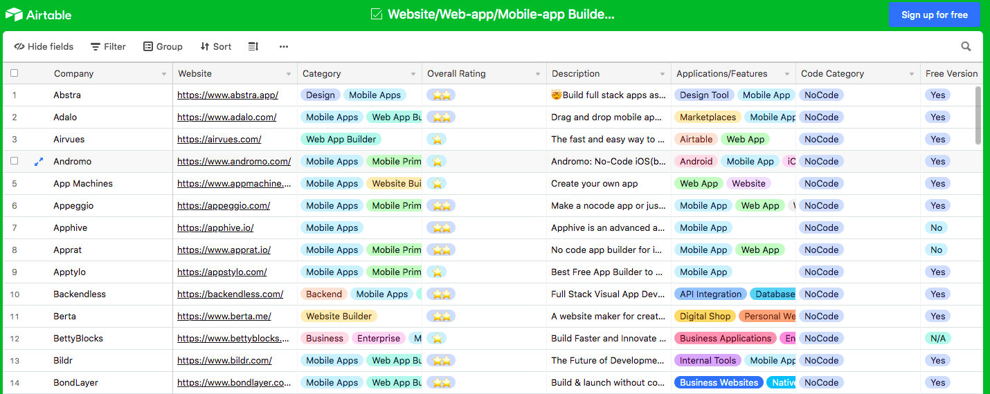Expand the Andromo record with arrow icon
The width and height of the screenshot is (990, 394).
pyautogui.click(x=39, y=161)
